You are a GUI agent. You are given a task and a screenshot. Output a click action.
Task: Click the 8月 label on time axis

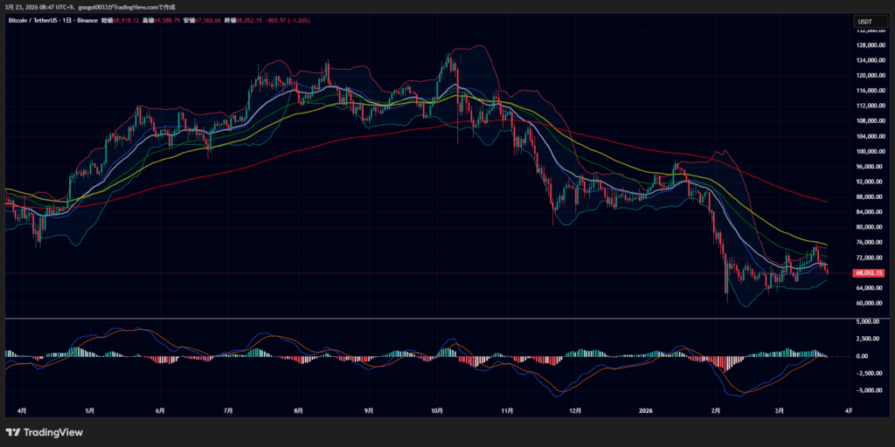[x=298, y=409]
